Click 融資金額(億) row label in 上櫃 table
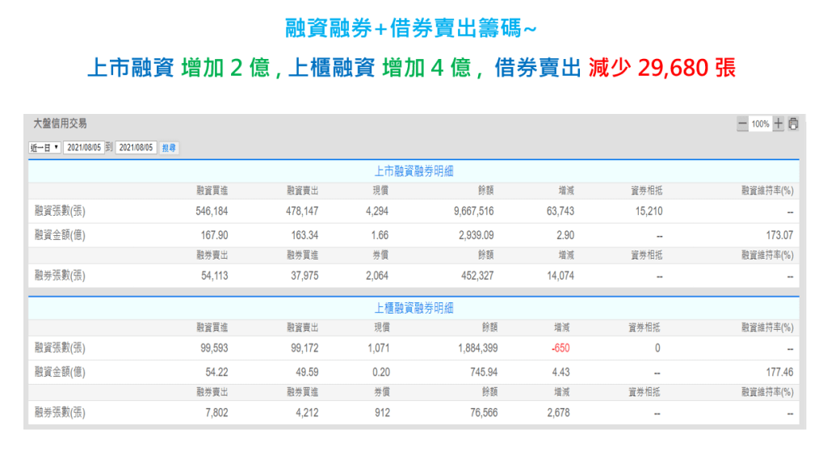The height and width of the screenshot is (451, 827). pos(60,373)
